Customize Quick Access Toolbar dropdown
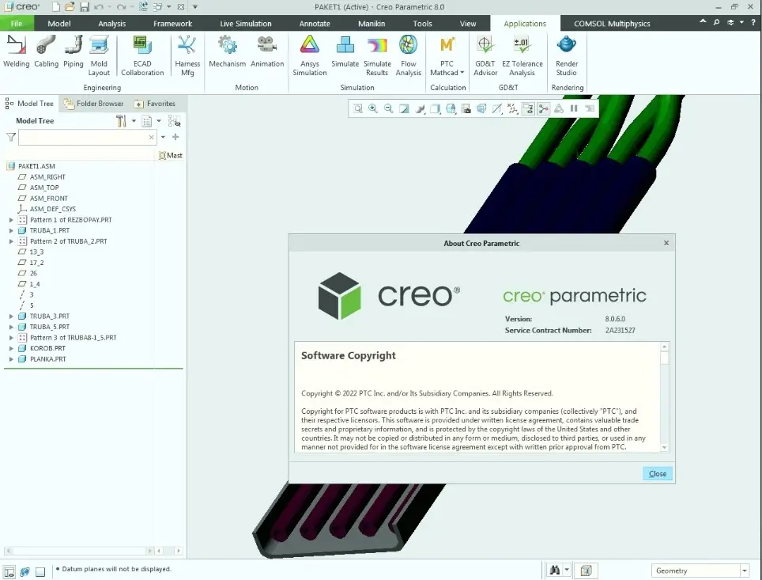 [x=195, y=7]
